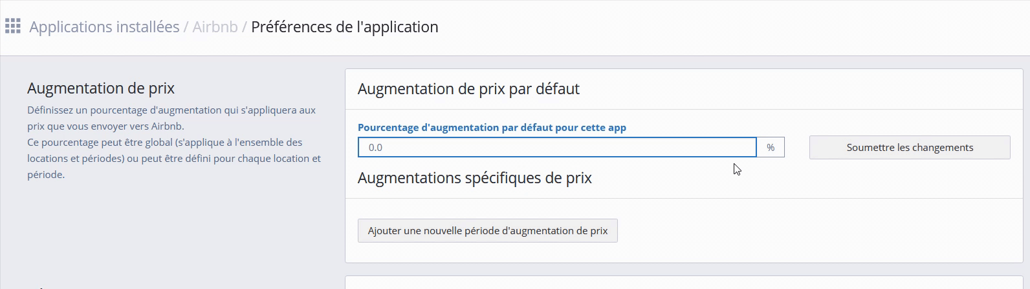
Task: Click Augmentations spécifiques de prix heading
Action: [x=474, y=178]
